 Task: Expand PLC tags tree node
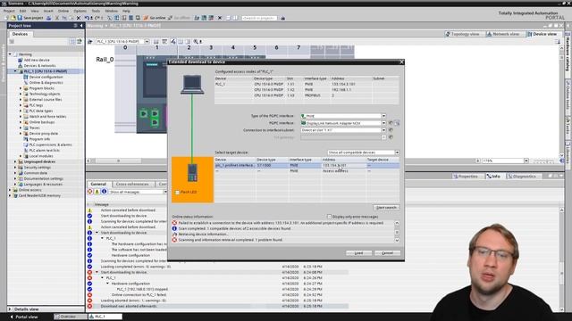point(21,105)
